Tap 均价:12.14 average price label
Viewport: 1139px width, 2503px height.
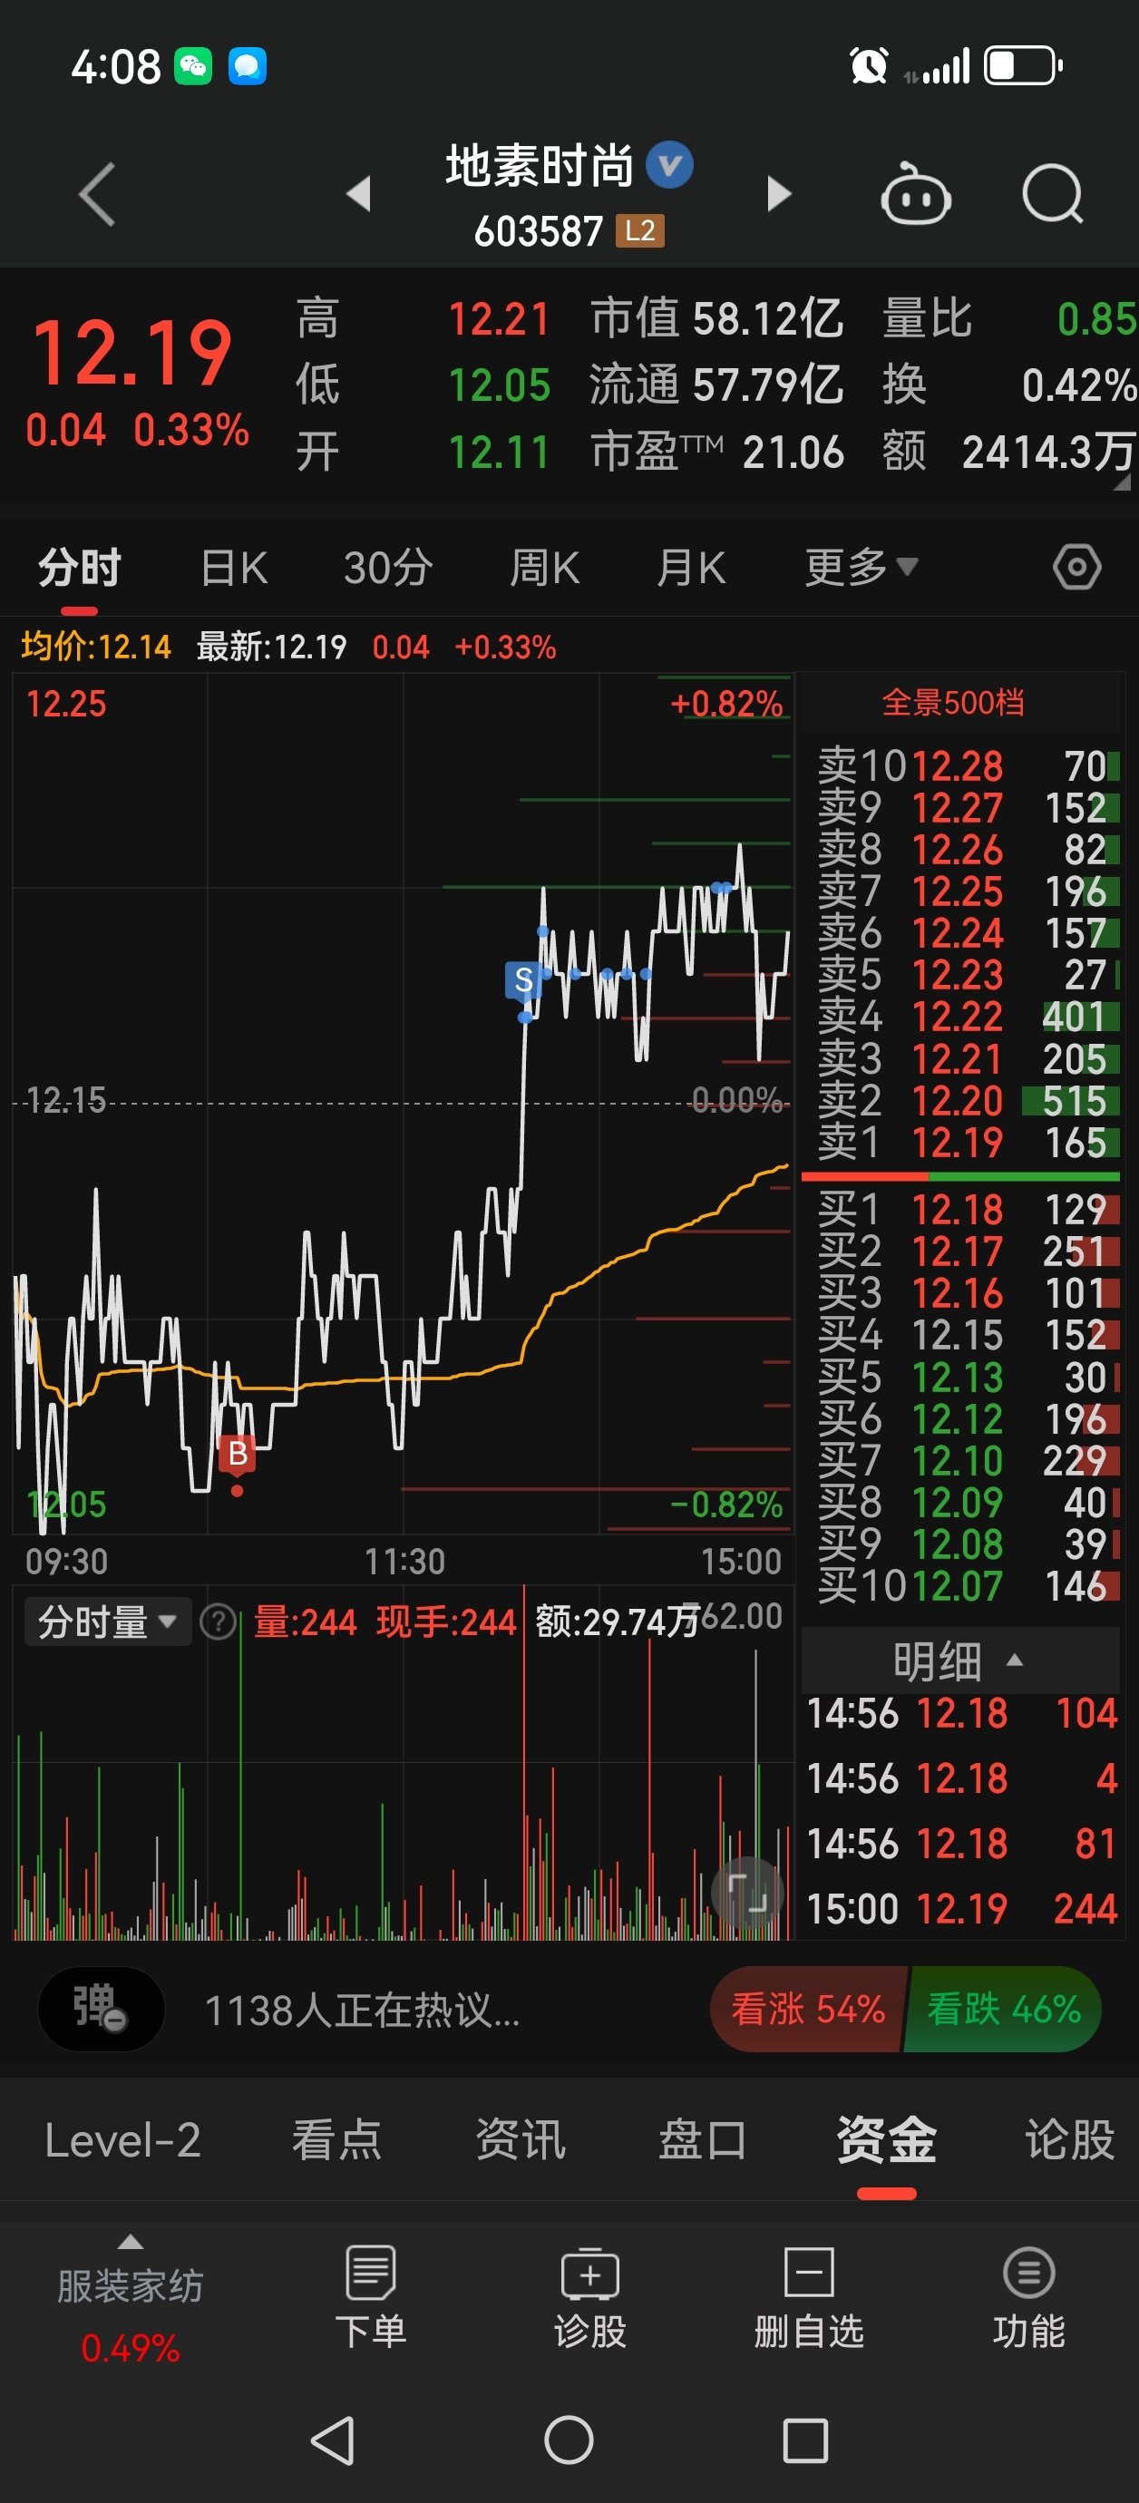tap(96, 646)
